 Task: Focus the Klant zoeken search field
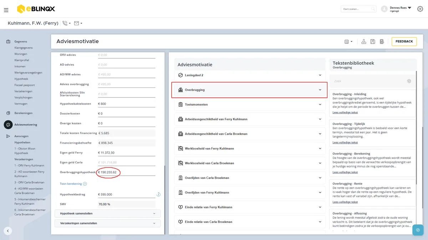(358, 9)
